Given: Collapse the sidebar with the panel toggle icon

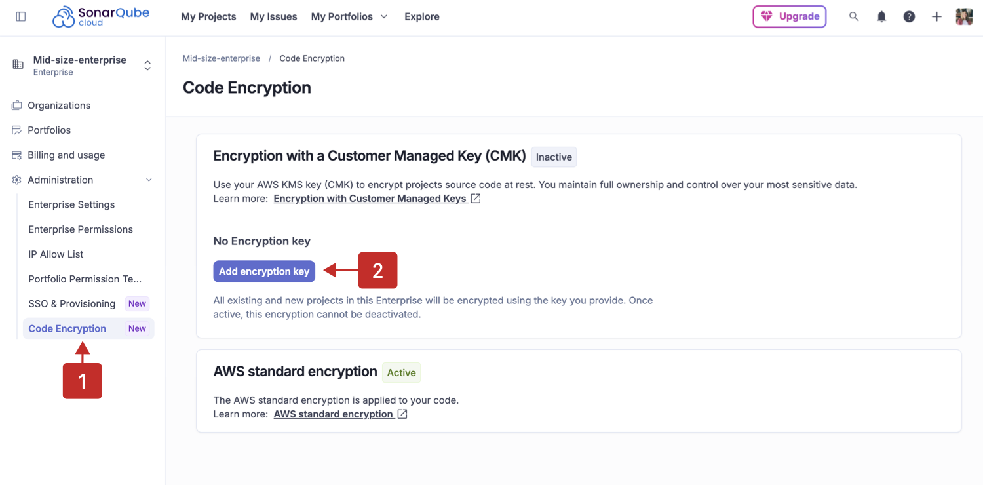Looking at the screenshot, I should coord(21,16).
